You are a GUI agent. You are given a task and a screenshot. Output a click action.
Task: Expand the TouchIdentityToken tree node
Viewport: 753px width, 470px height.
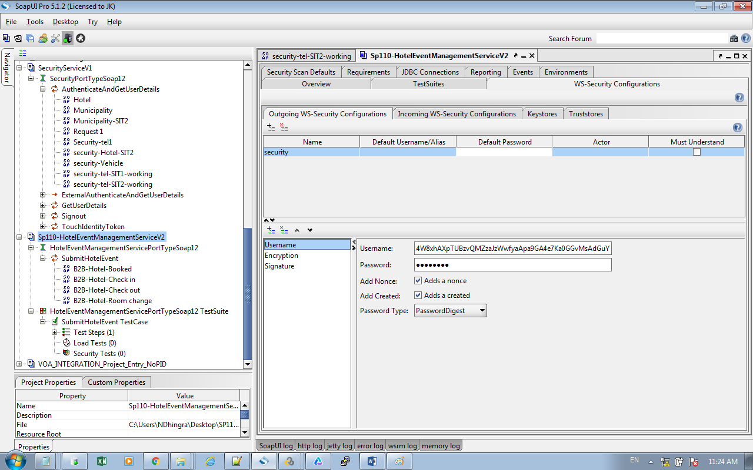pos(42,227)
